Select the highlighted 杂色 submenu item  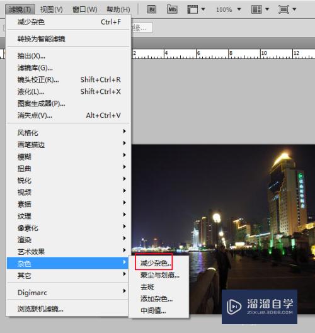pos(67,263)
